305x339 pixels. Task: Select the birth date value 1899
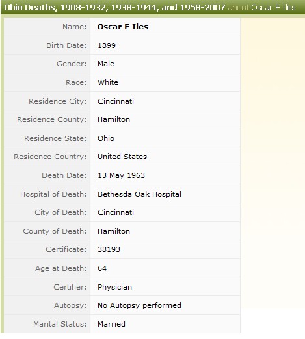click(107, 45)
